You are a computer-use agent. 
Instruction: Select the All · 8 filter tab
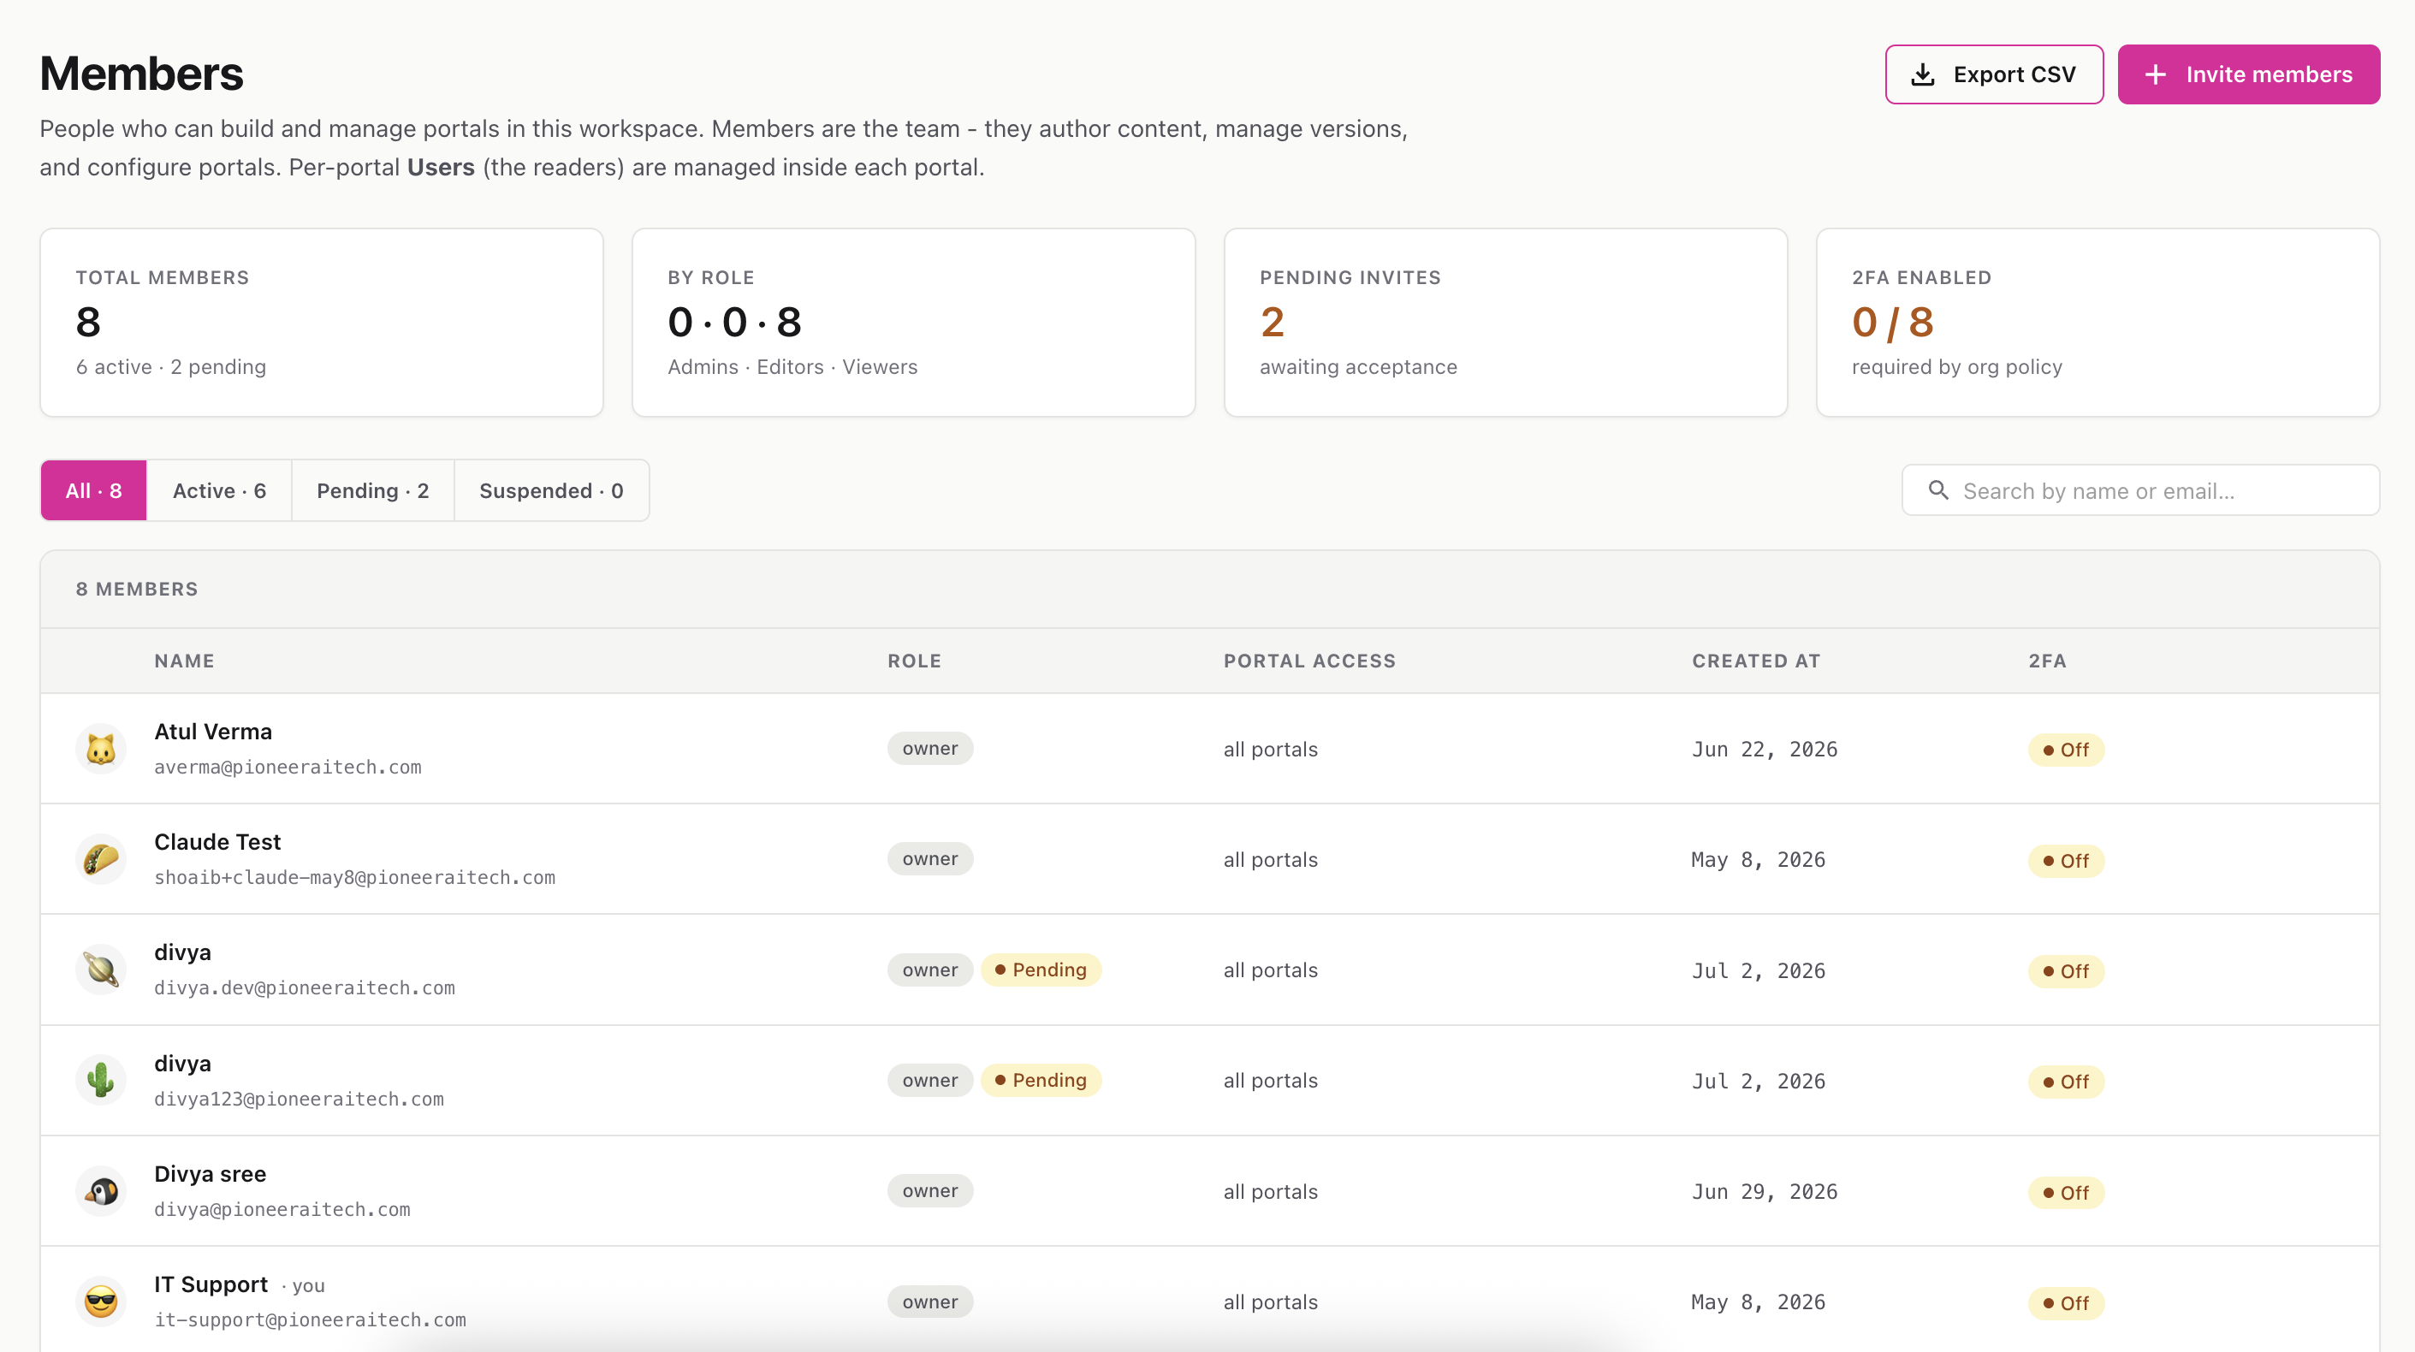click(94, 490)
